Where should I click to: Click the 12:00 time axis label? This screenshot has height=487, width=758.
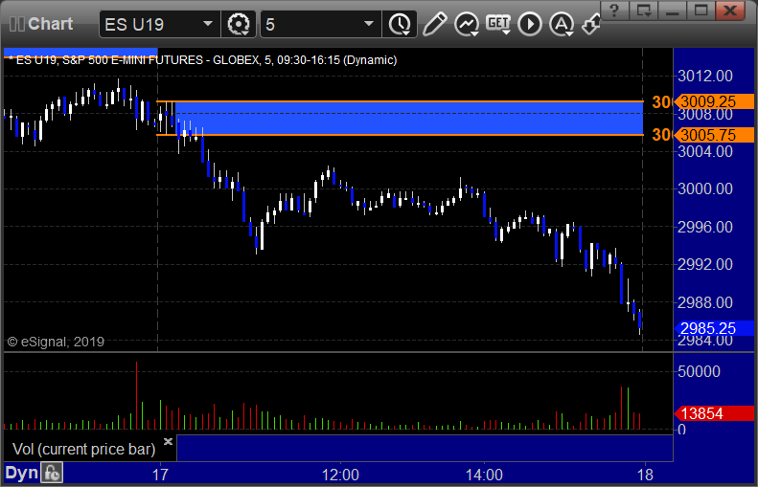(x=340, y=475)
